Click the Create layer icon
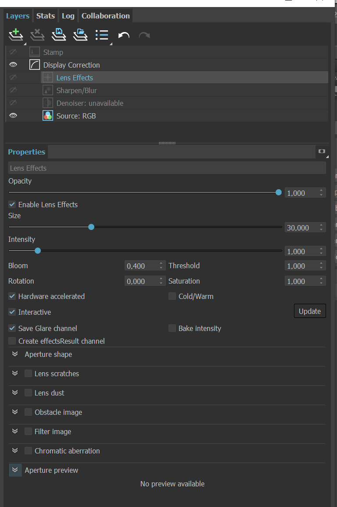337x507 pixels. [16, 35]
